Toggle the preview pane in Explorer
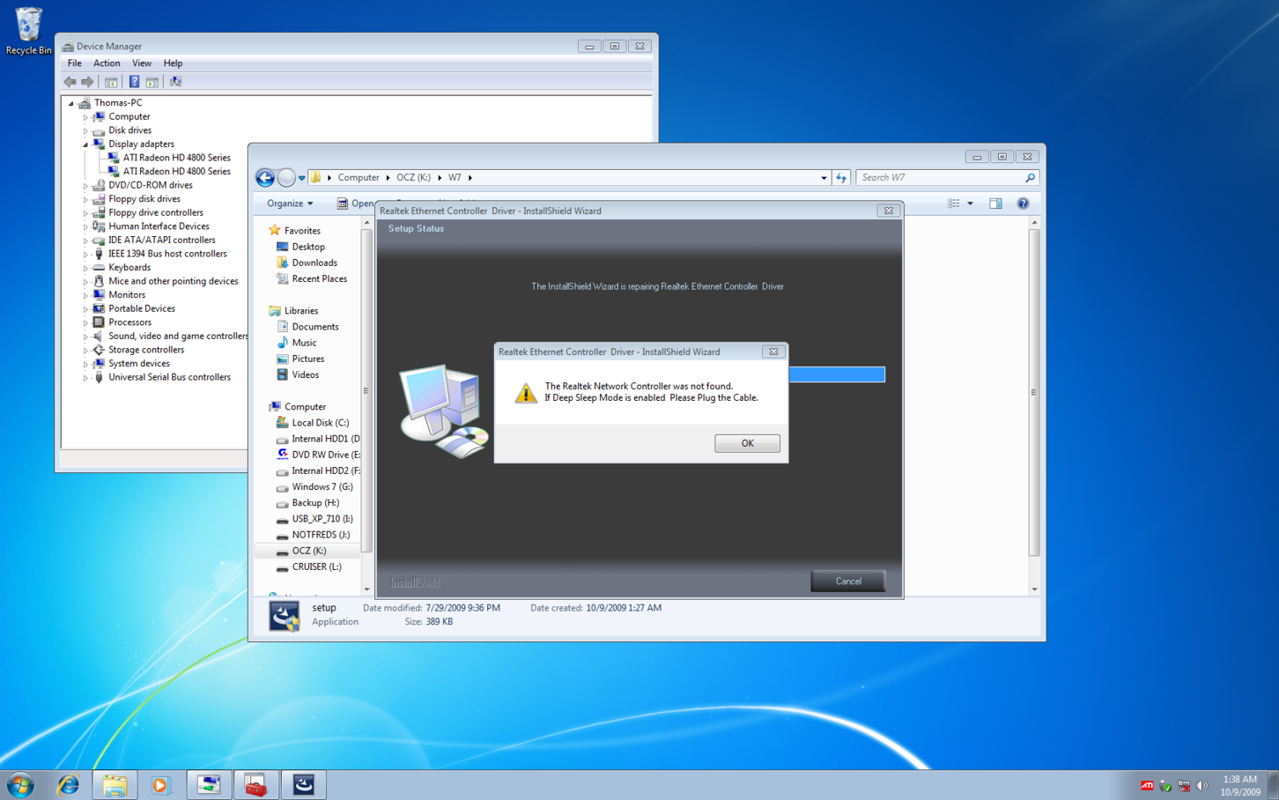This screenshot has width=1279, height=800. pos(994,204)
